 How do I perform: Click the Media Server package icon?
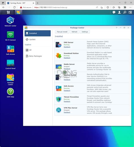click(x=59, y=67)
